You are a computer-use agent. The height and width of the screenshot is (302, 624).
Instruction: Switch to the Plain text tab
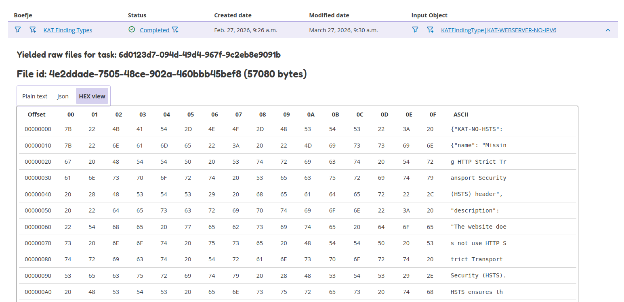click(x=35, y=96)
